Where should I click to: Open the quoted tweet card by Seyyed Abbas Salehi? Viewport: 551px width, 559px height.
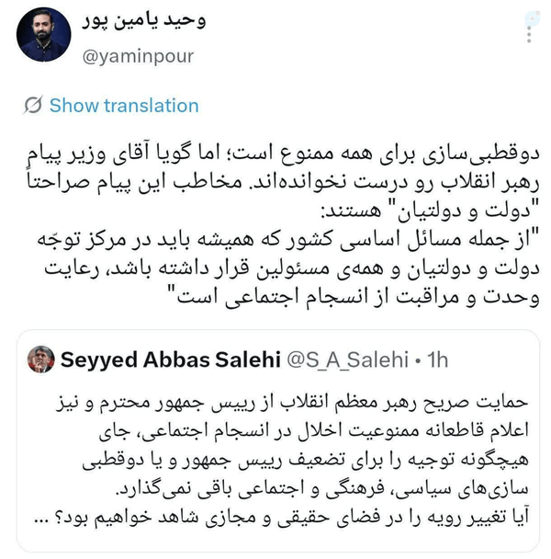coord(278,441)
